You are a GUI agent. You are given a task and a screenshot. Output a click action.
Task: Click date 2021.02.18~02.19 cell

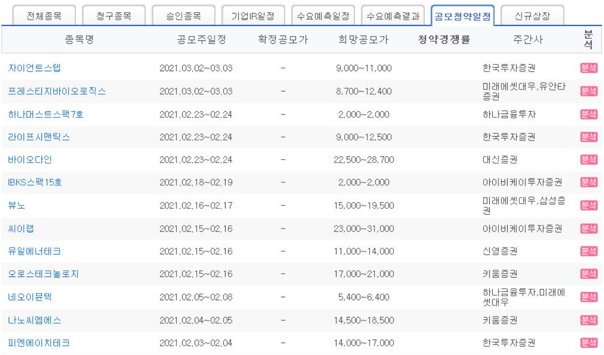[x=196, y=183]
